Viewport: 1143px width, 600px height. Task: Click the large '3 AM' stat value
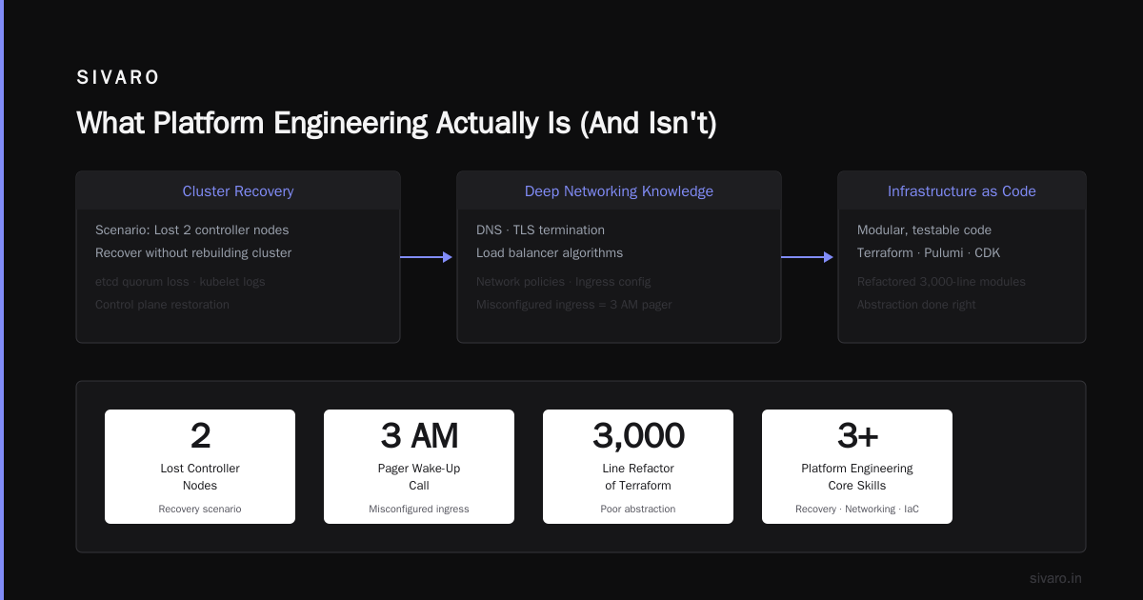tap(419, 435)
